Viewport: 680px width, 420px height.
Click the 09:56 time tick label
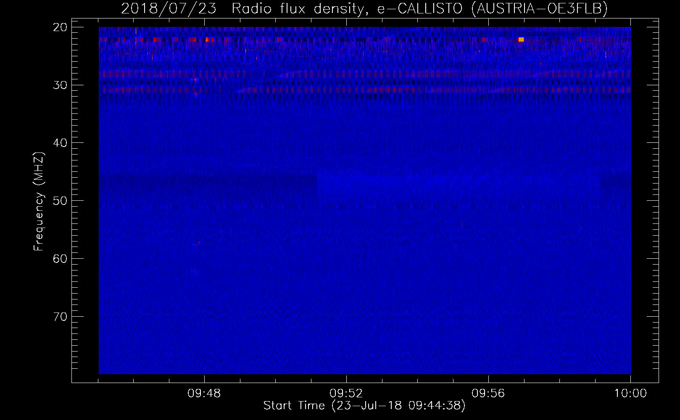pyautogui.click(x=488, y=394)
